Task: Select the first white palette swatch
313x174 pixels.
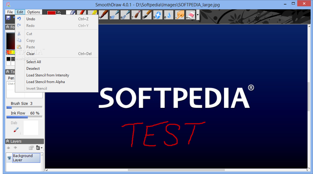Action: point(8,63)
